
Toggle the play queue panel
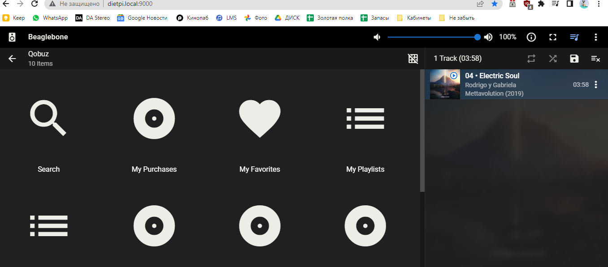pos(574,37)
